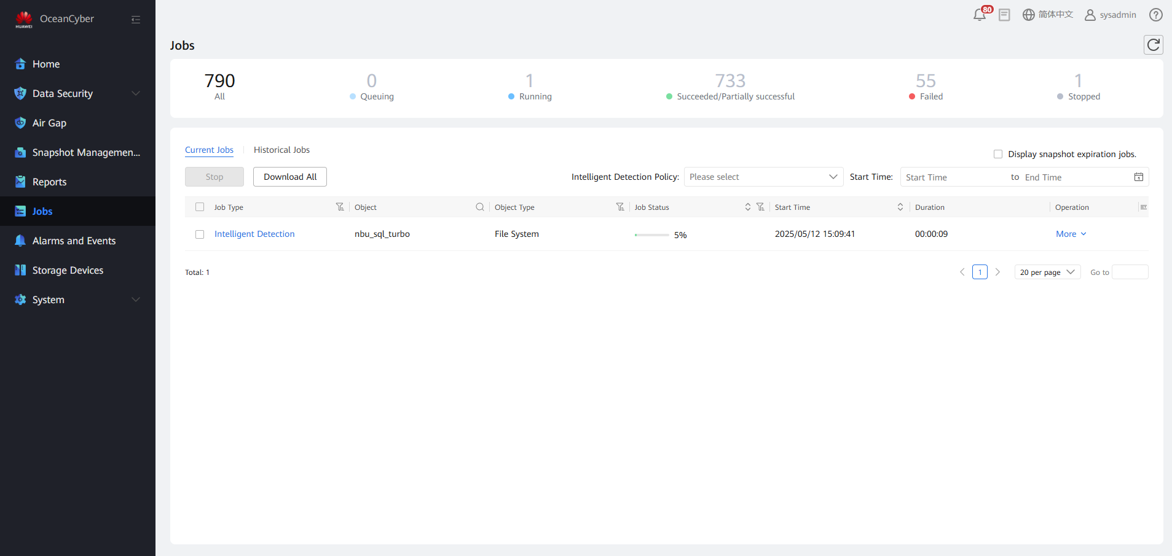Sort by Start Time column
The height and width of the screenshot is (556, 1172).
tap(900, 207)
